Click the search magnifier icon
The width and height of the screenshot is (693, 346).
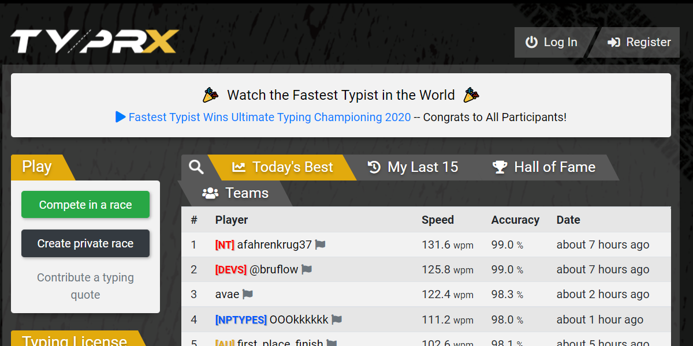click(x=196, y=167)
